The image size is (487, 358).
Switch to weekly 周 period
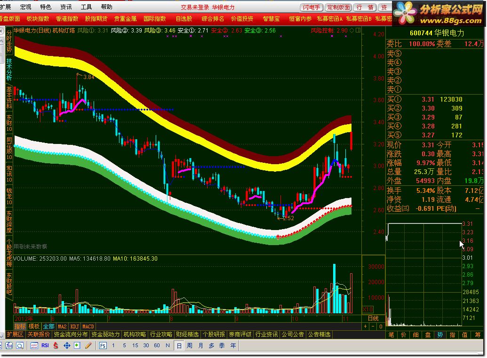point(190,346)
